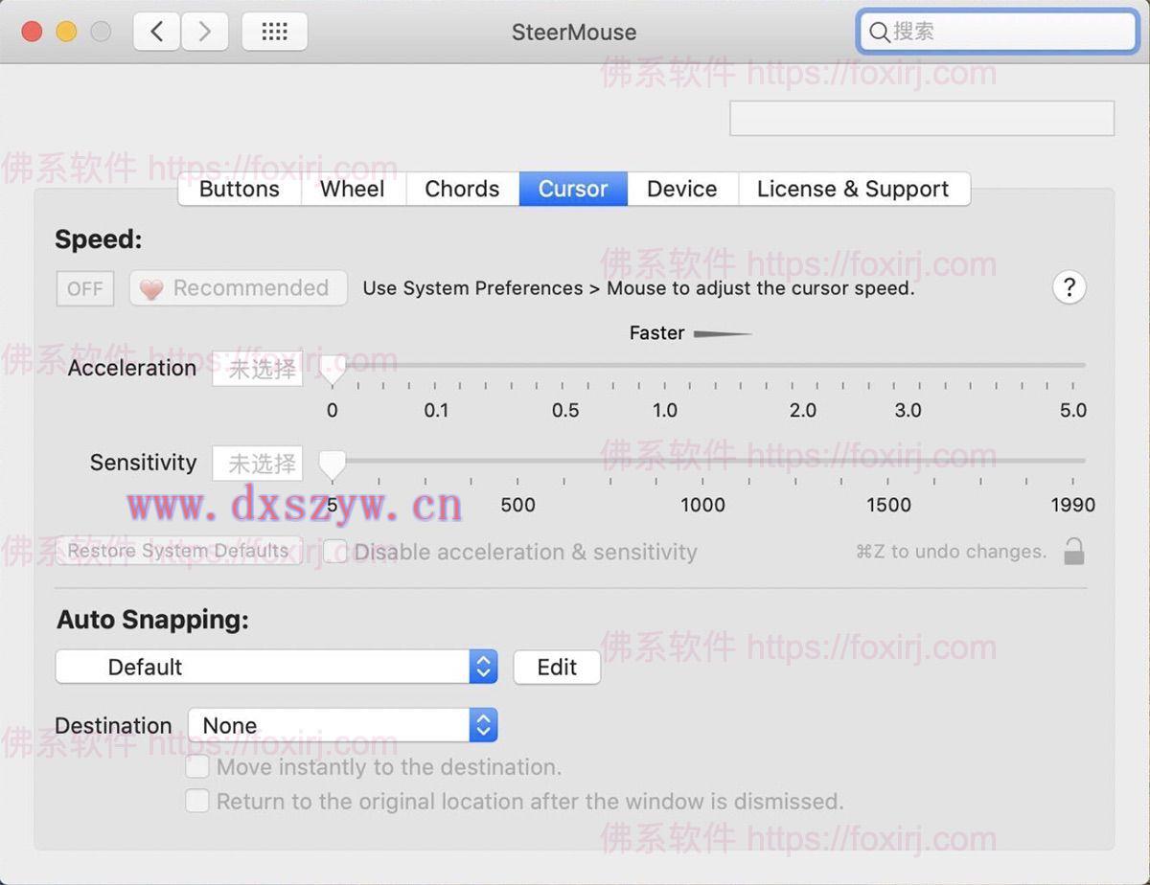Click the heart icon on Recommended
This screenshot has height=885, width=1150.
click(151, 288)
